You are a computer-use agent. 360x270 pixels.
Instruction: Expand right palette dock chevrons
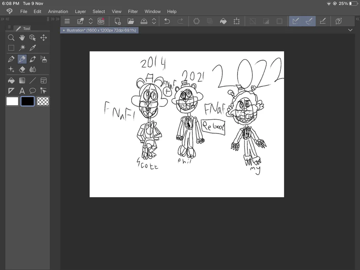[358, 19]
